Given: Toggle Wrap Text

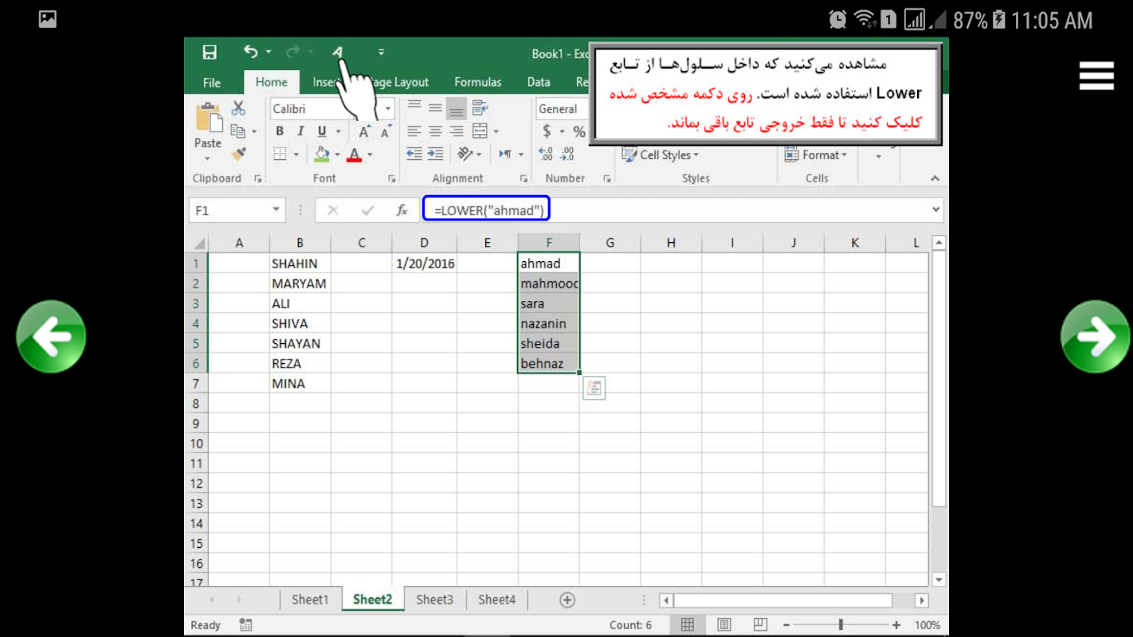Looking at the screenshot, I should (480, 107).
